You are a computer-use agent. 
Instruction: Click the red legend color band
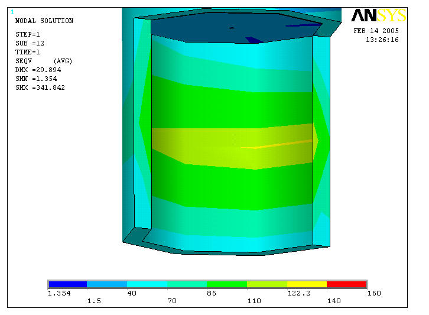pos(346,284)
